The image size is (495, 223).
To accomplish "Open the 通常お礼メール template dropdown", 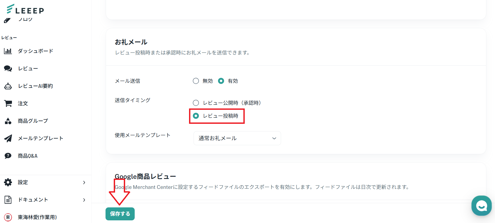I will click(237, 138).
